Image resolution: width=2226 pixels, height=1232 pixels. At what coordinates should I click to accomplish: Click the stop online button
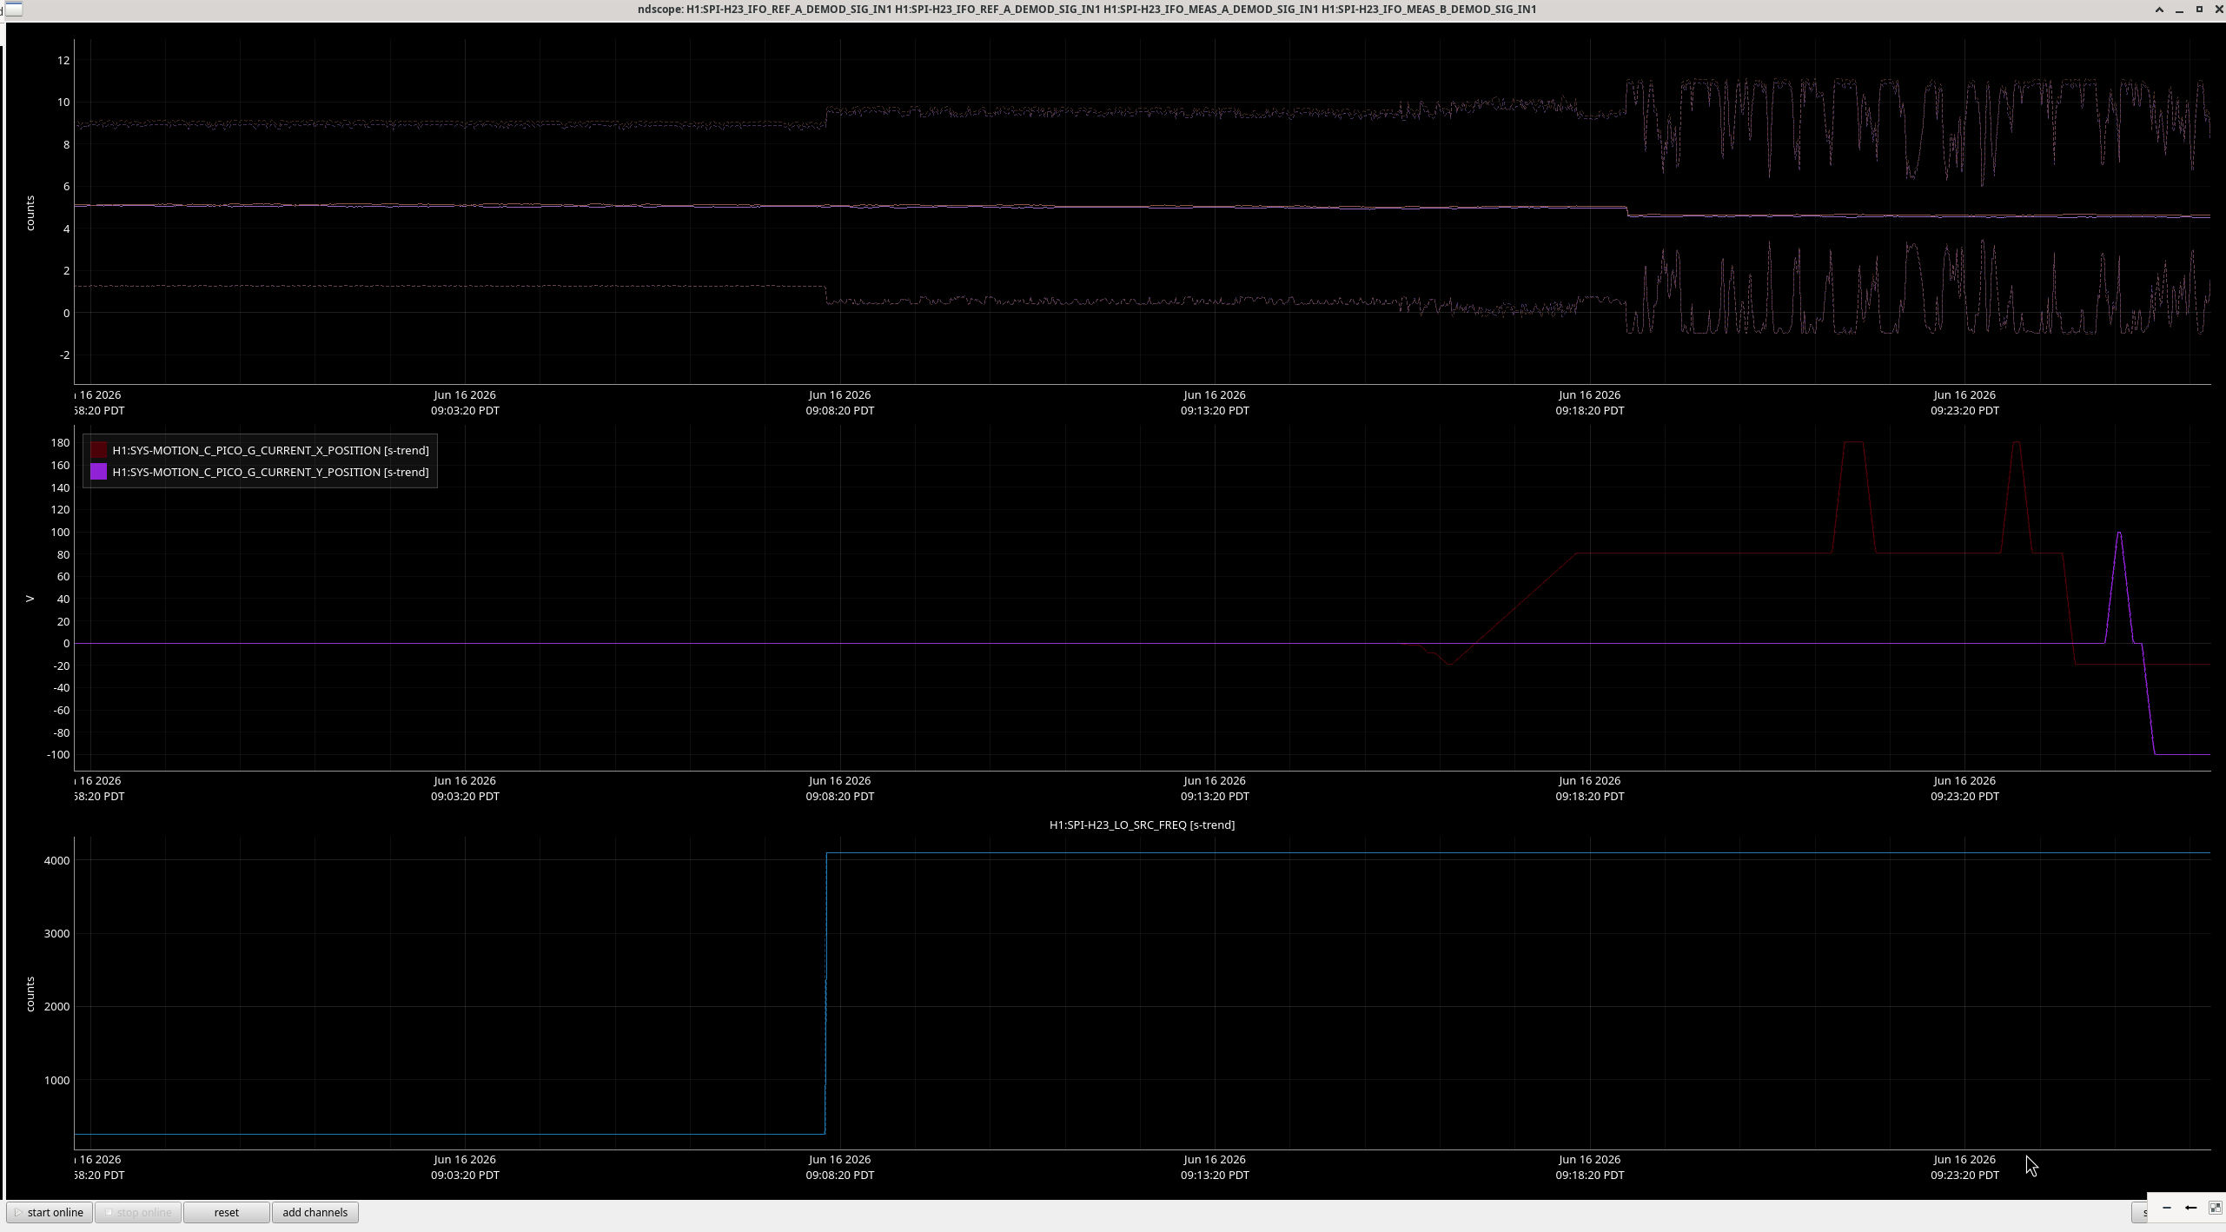click(138, 1212)
